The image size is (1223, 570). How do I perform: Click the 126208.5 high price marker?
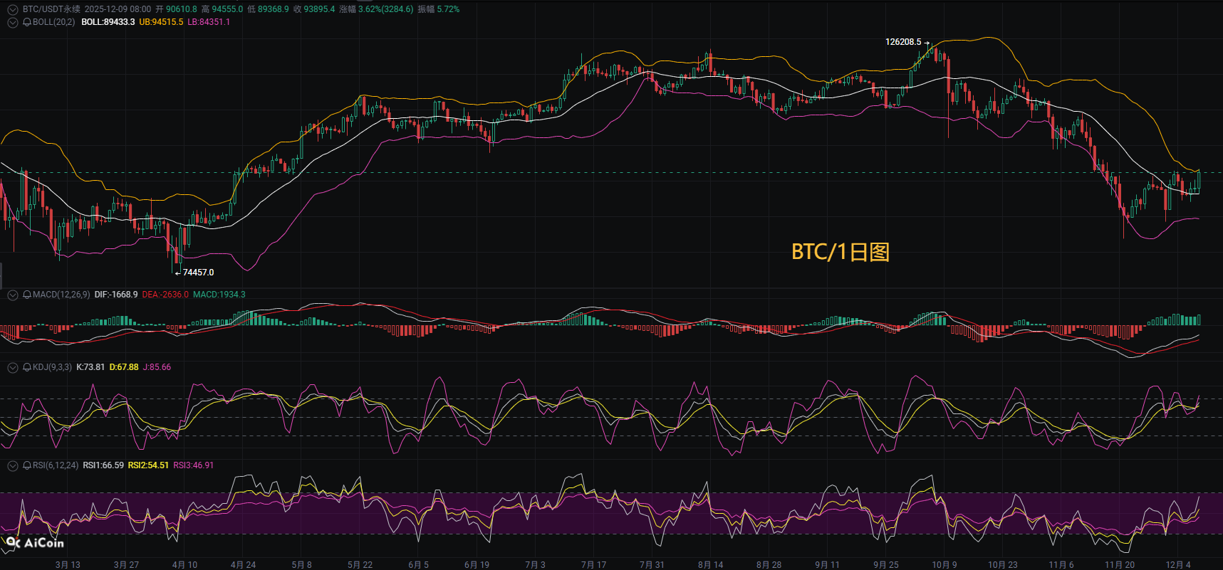902,42
